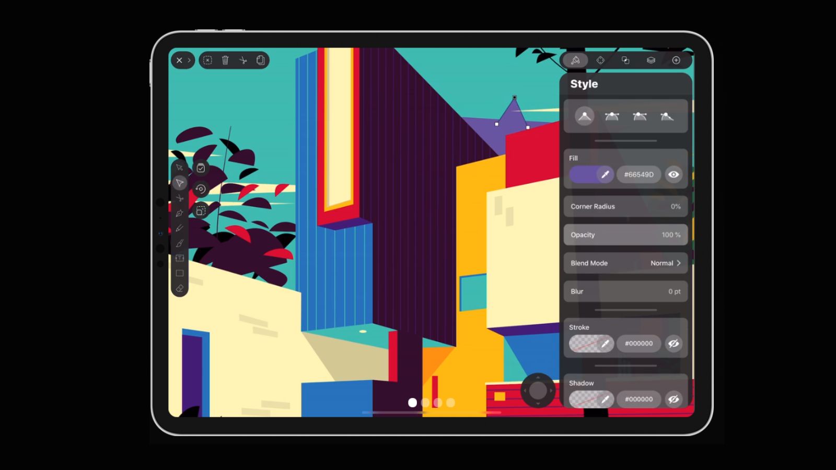This screenshot has height=470, width=836.
Task: Choose the Rectangle shape tool
Action: [179, 273]
